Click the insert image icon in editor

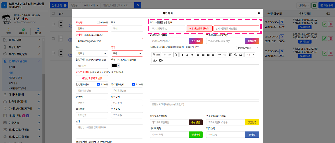click(x=240, y=55)
